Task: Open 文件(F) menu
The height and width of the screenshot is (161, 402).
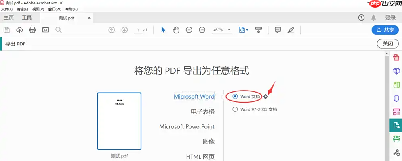Action: 7,9
